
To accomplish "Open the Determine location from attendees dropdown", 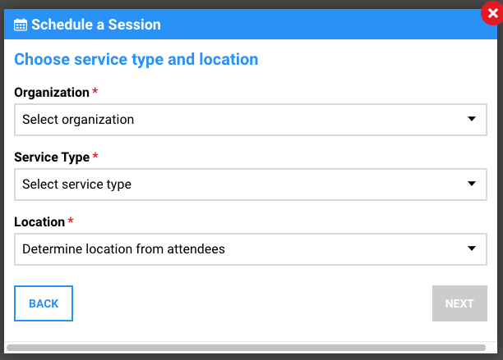I will 251,249.
